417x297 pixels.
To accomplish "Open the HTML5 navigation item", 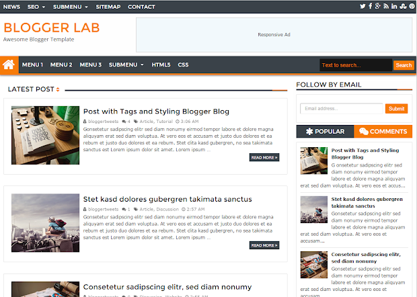I will pyautogui.click(x=161, y=65).
